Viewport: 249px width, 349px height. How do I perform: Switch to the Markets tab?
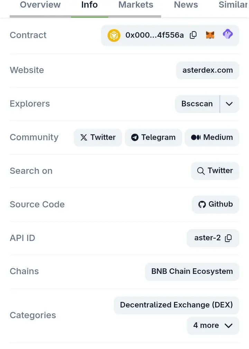[x=136, y=5]
